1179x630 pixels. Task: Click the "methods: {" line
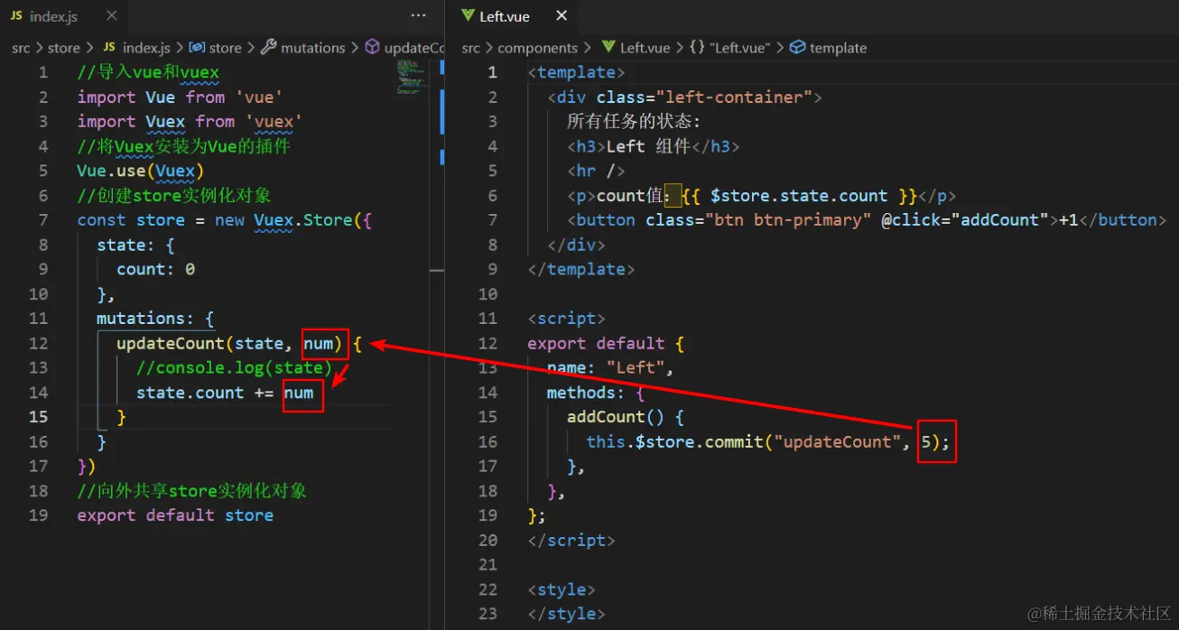596,393
